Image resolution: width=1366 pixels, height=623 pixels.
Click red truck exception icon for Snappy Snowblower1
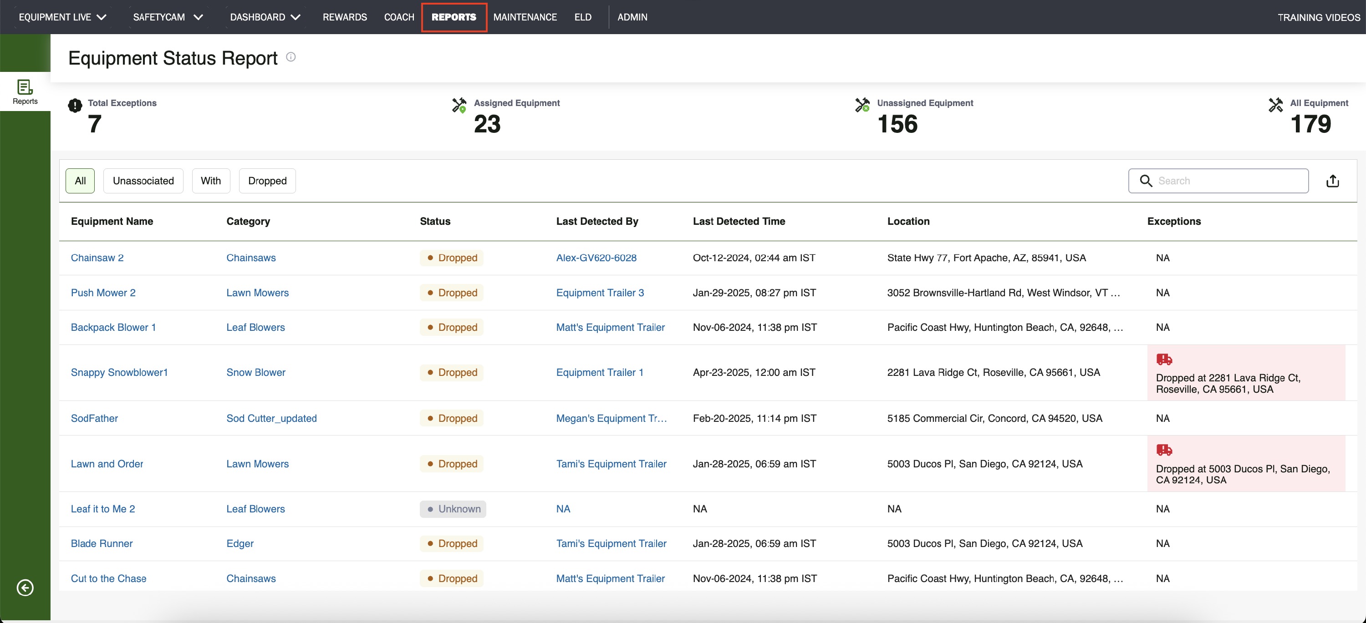pyautogui.click(x=1164, y=359)
